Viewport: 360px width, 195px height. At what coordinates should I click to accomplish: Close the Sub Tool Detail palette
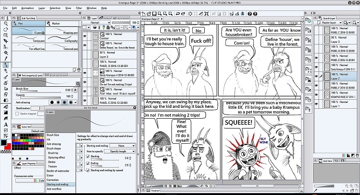(135, 107)
